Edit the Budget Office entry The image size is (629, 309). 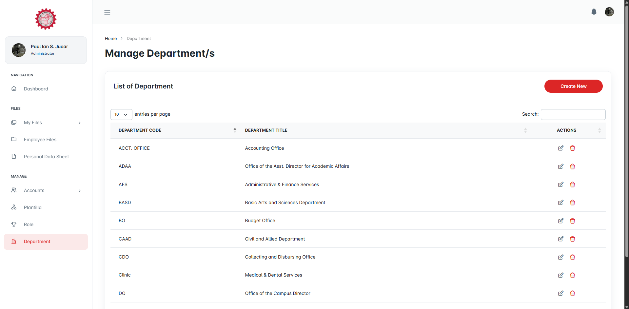(x=560, y=221)
